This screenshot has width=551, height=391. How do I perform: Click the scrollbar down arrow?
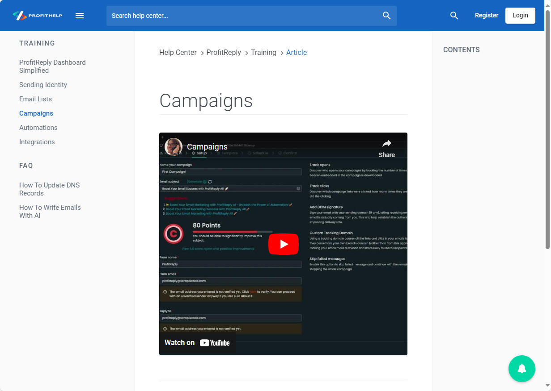click(x=547, y=386)
